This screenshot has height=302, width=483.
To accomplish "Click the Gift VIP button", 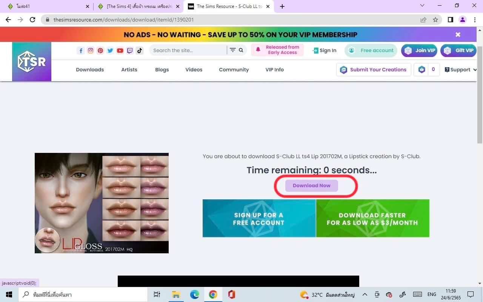I will [x=458, y=50].
